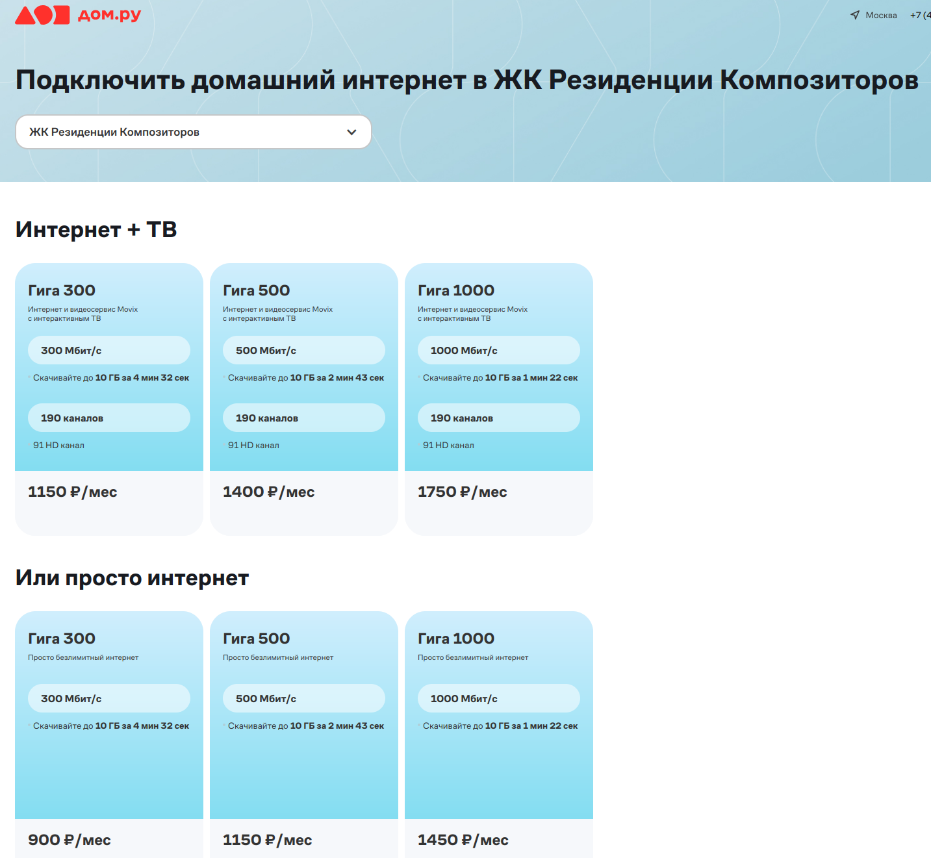Click the 91 HD канал text in the Гига 500 card
The height and width of the screenshot is (858, 931).
[253, 445]
